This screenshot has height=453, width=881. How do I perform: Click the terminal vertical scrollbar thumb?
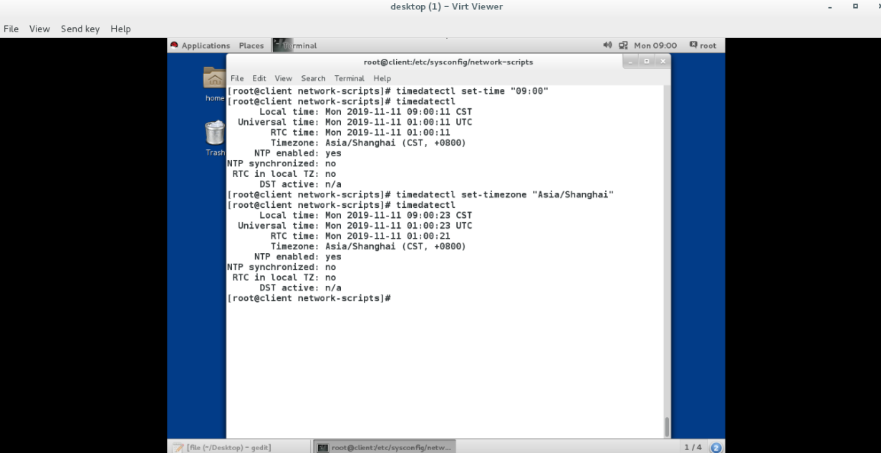tap(668, 426)
